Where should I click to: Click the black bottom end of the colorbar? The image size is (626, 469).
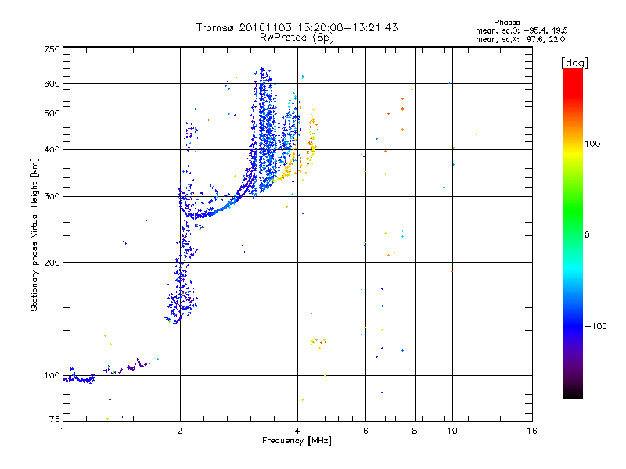click(x=573, y=393)
